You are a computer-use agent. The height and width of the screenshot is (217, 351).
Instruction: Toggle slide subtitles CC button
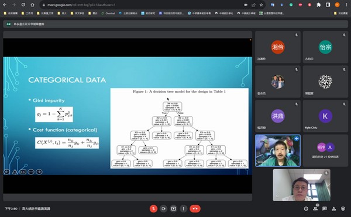point(23,171)
